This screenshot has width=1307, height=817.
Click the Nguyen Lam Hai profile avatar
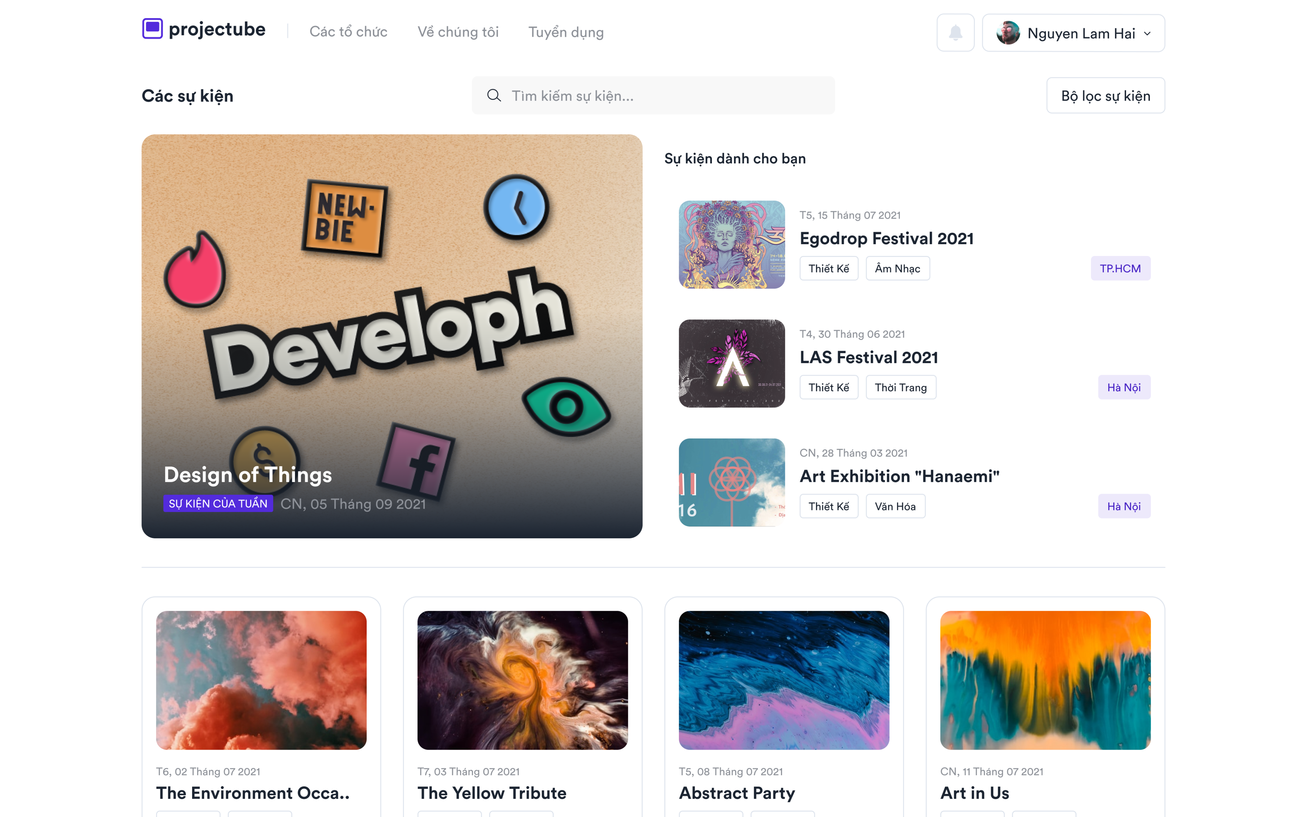pos(1008,33)
